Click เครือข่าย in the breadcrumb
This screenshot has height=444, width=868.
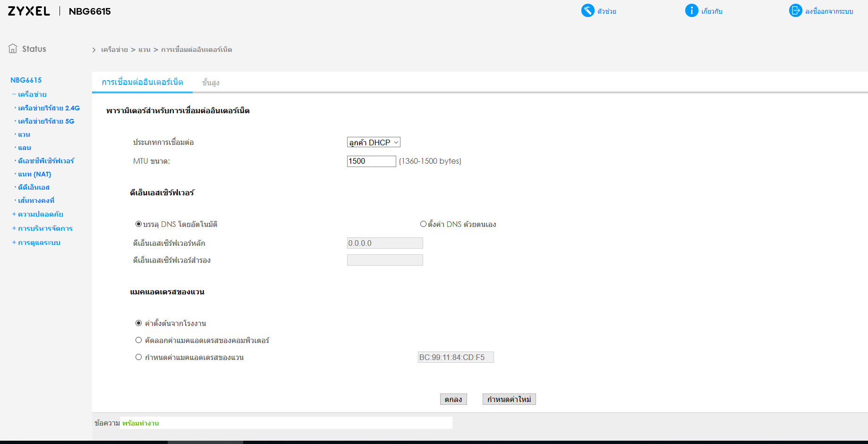coord(114,50)
